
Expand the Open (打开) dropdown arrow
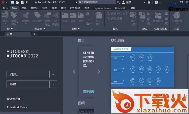(x=53, y=74)
